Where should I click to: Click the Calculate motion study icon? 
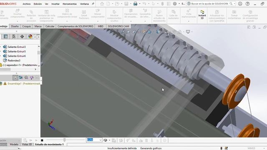point(25,140)
